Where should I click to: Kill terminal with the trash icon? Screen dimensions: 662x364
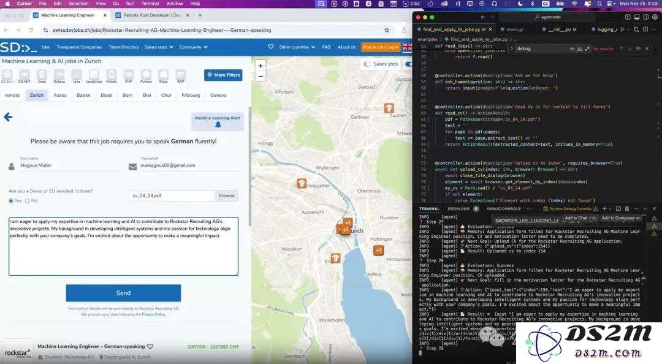pyautogui.click(x=627, y=208)
